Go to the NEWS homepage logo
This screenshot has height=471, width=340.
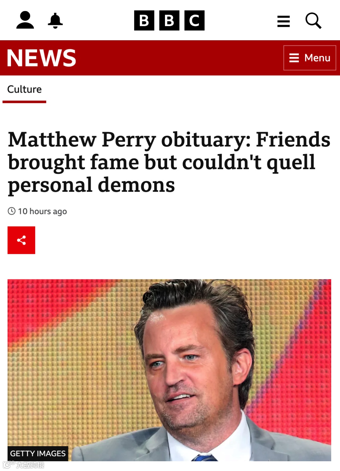click(x=42, y=58)
